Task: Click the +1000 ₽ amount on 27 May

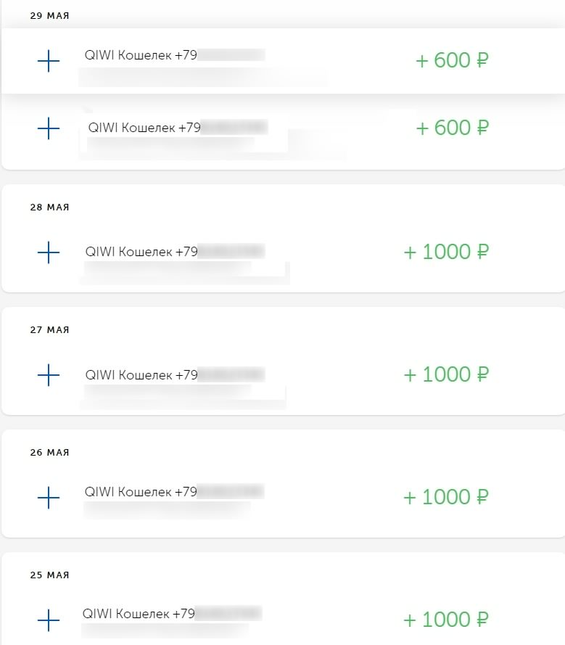Action: 446,375
